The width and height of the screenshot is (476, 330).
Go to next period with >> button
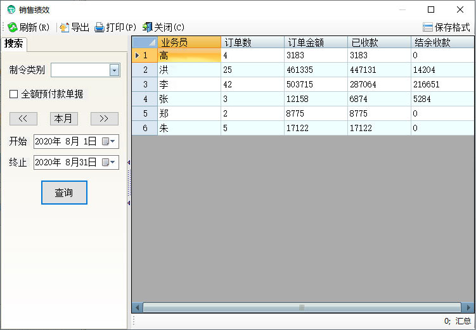tap(104, 118)
